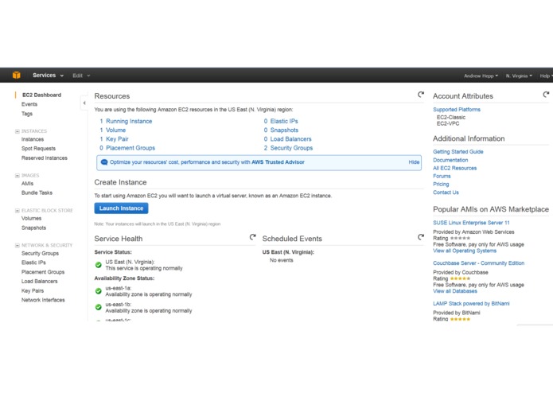This screenshot has height=393, width=553.
Task: Open LAMP Stack powered by BitNami AMI
Action: [x=471, y=303]
